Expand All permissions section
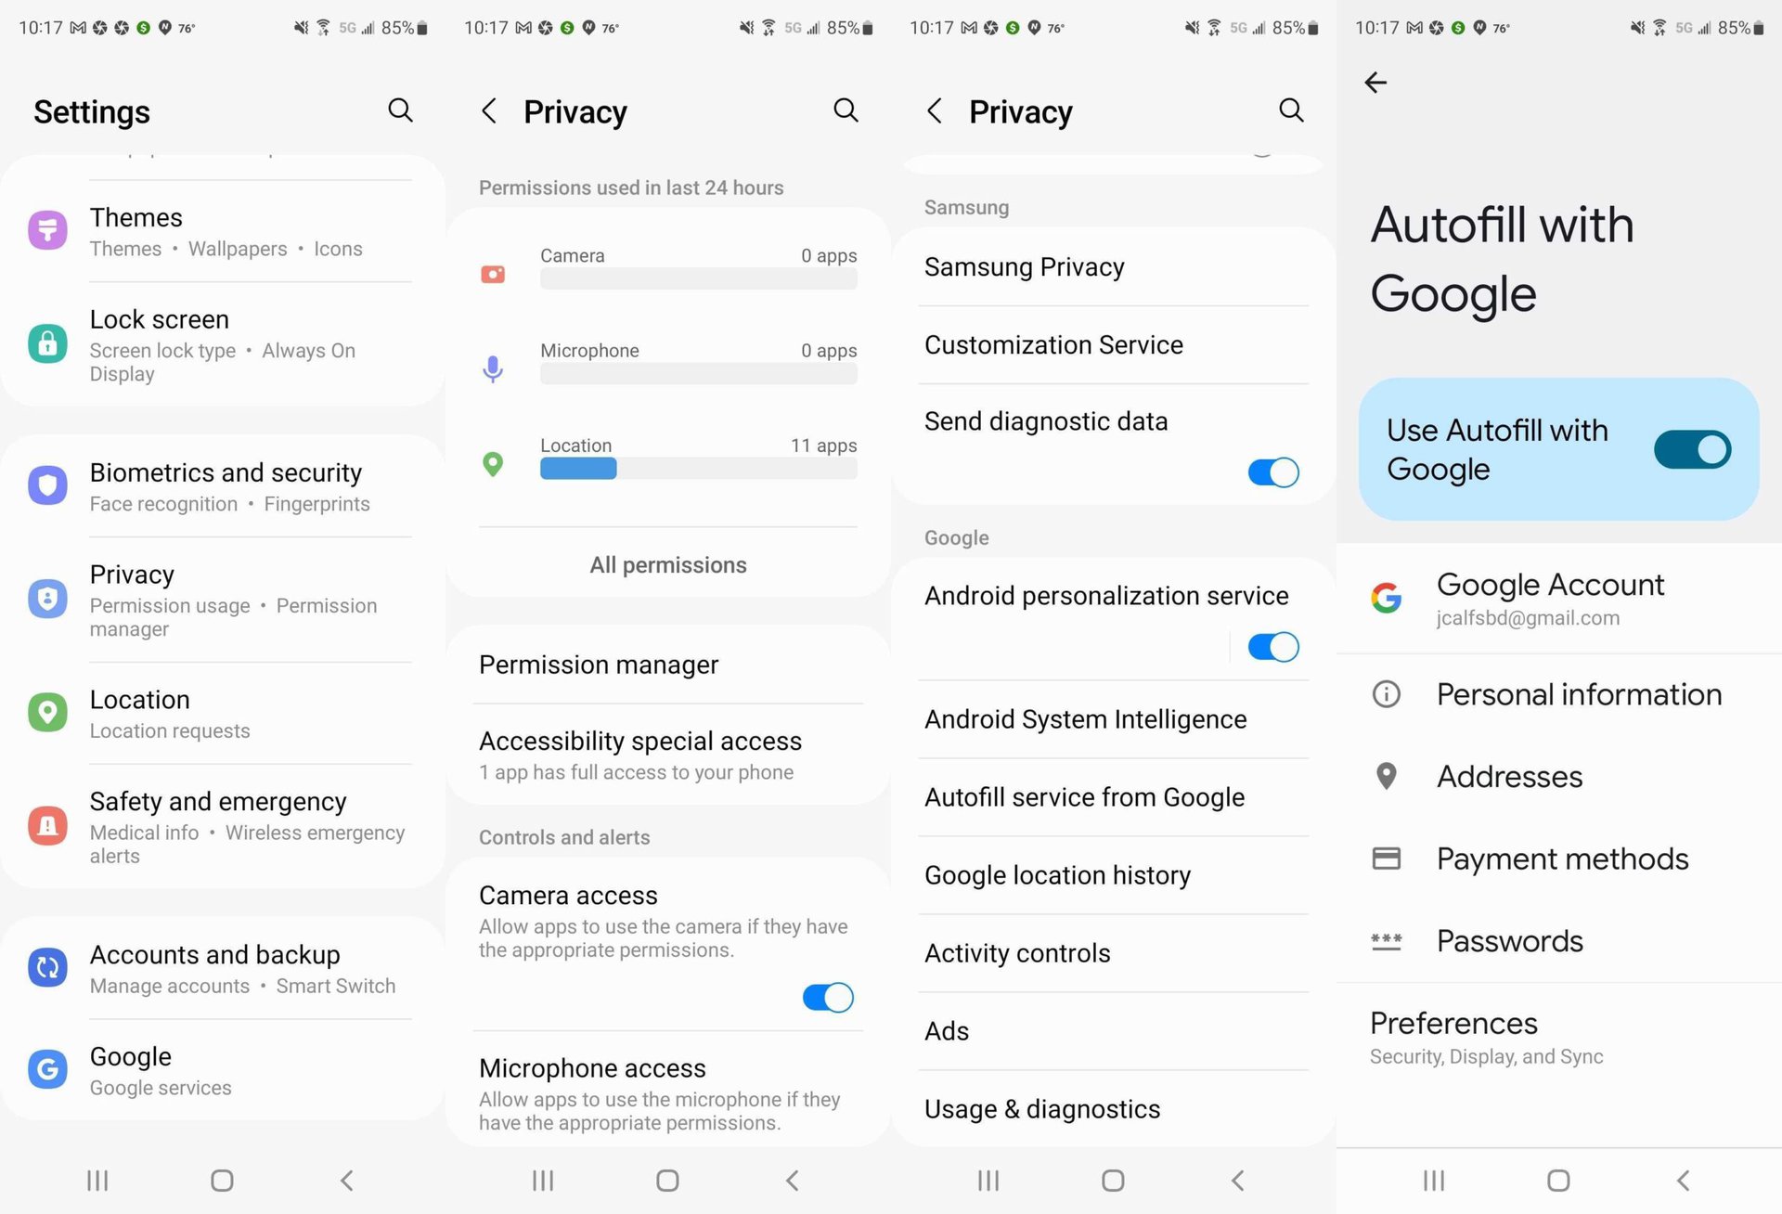1782x1214 pixels. [667, 563]
